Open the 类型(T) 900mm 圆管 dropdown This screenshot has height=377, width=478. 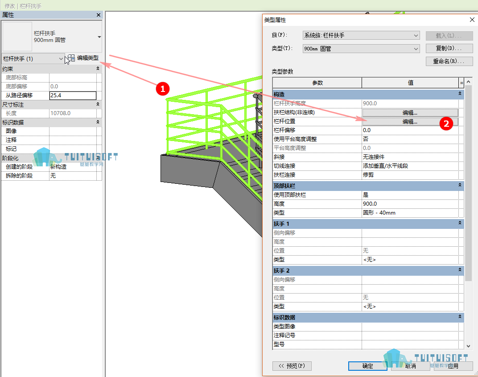pyautogui.click(x=361, y=49)
